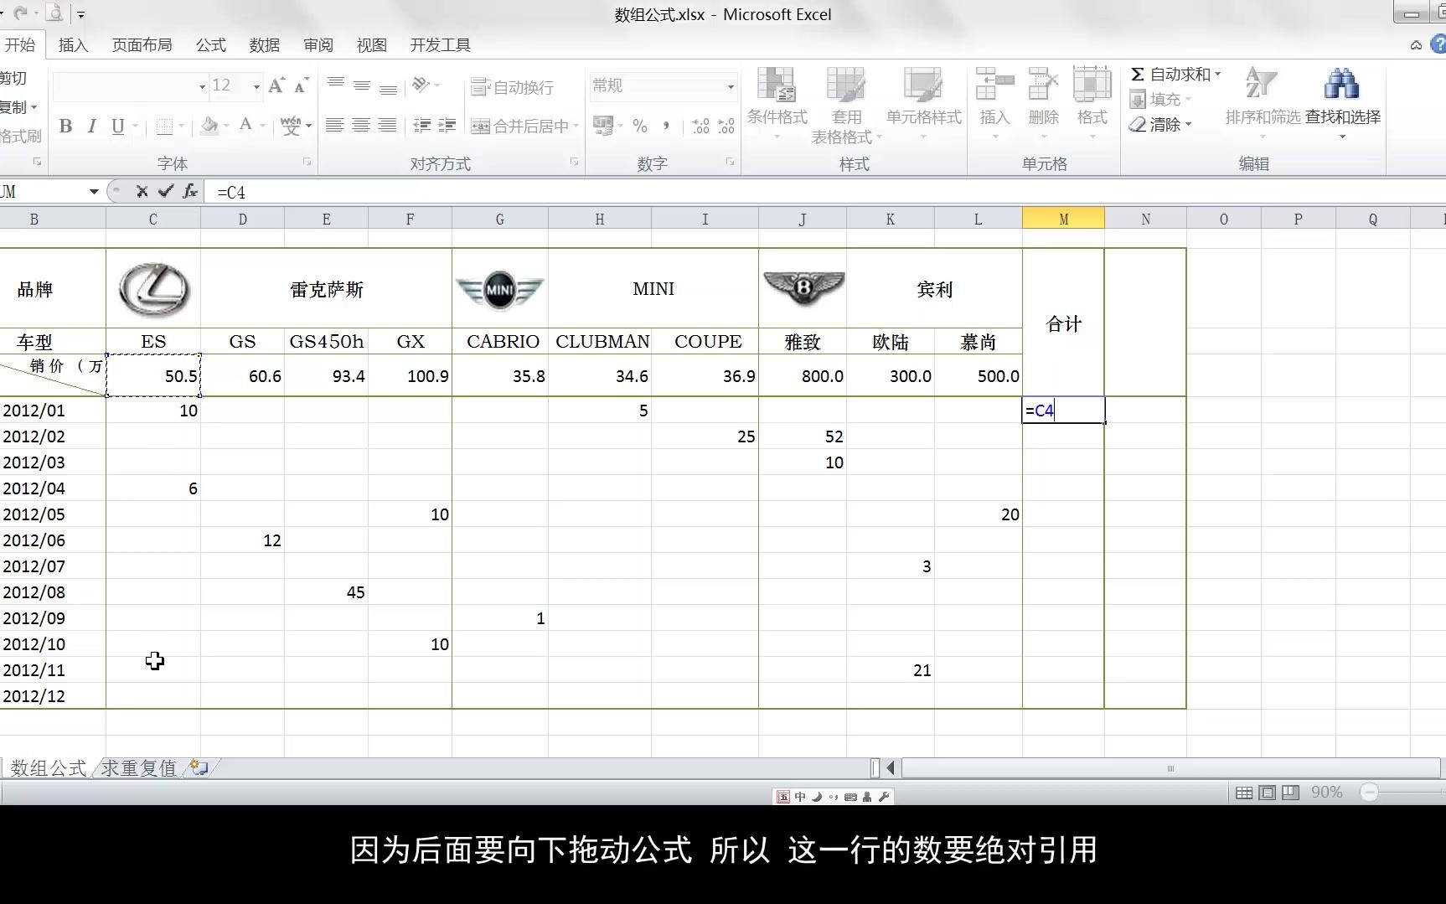Click the middle align icon
1446x904 pixels.
[x=362, y=85]
